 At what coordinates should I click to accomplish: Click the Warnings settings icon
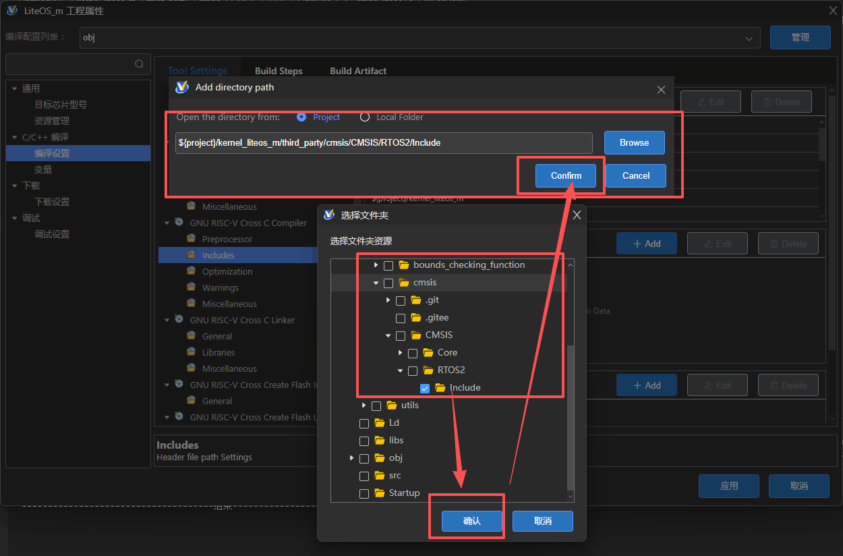coord(191,287)
